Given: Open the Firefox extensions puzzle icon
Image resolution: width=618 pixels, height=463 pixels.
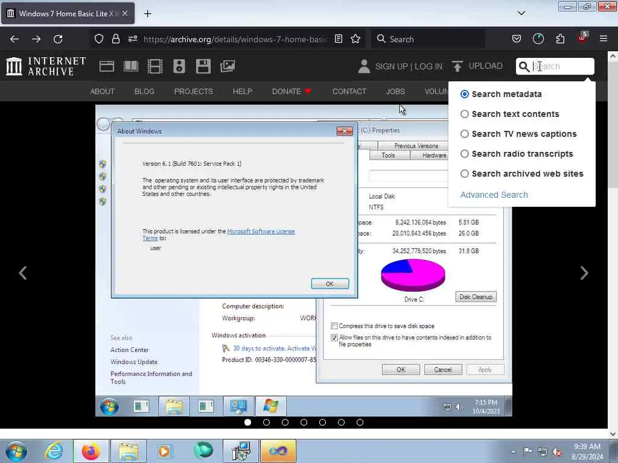Looking at the screenshot, I should point(560,39).
